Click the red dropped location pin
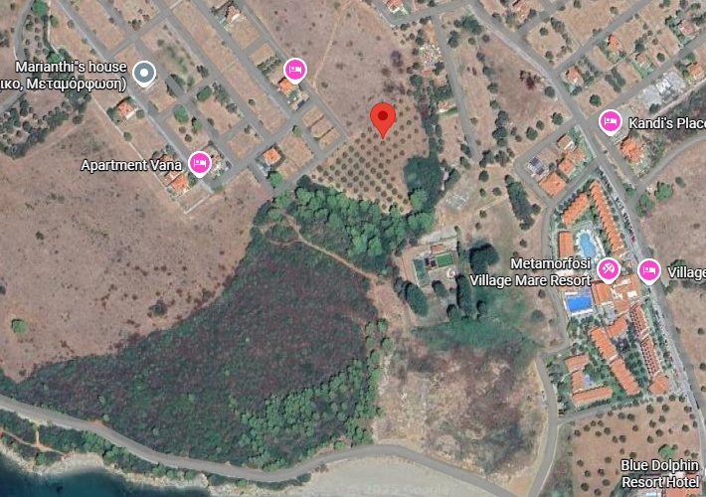The height and width of the screenshot is (497, 706). click(x=383, y=119)
